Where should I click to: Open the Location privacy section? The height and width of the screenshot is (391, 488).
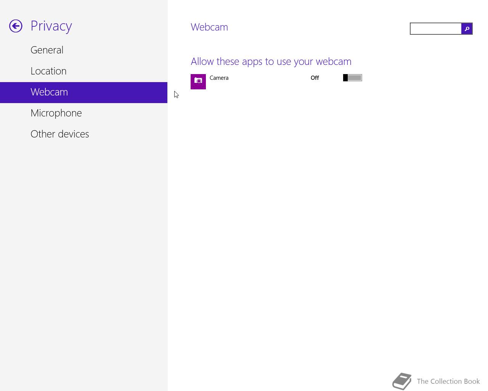coord(84,71)
